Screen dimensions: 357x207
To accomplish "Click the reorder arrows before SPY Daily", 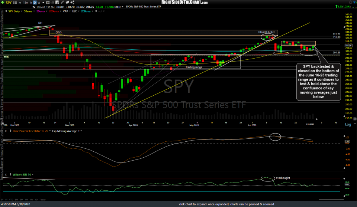I will 6,11.
